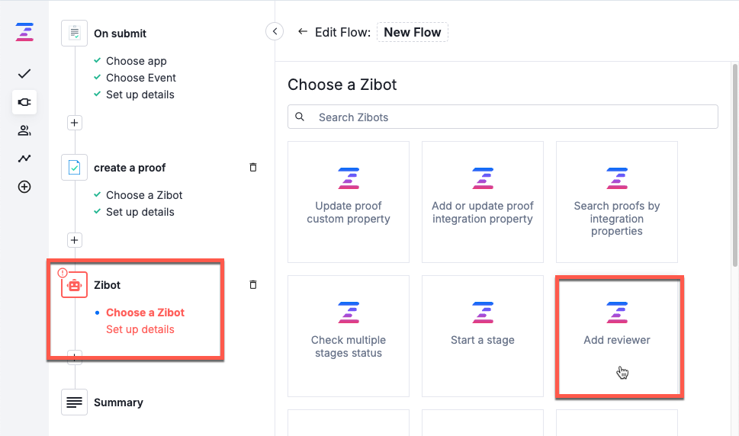This screenshot has height=436, width=739.
Task: Open Choose Event under On submit
Action: pos(141,78)
